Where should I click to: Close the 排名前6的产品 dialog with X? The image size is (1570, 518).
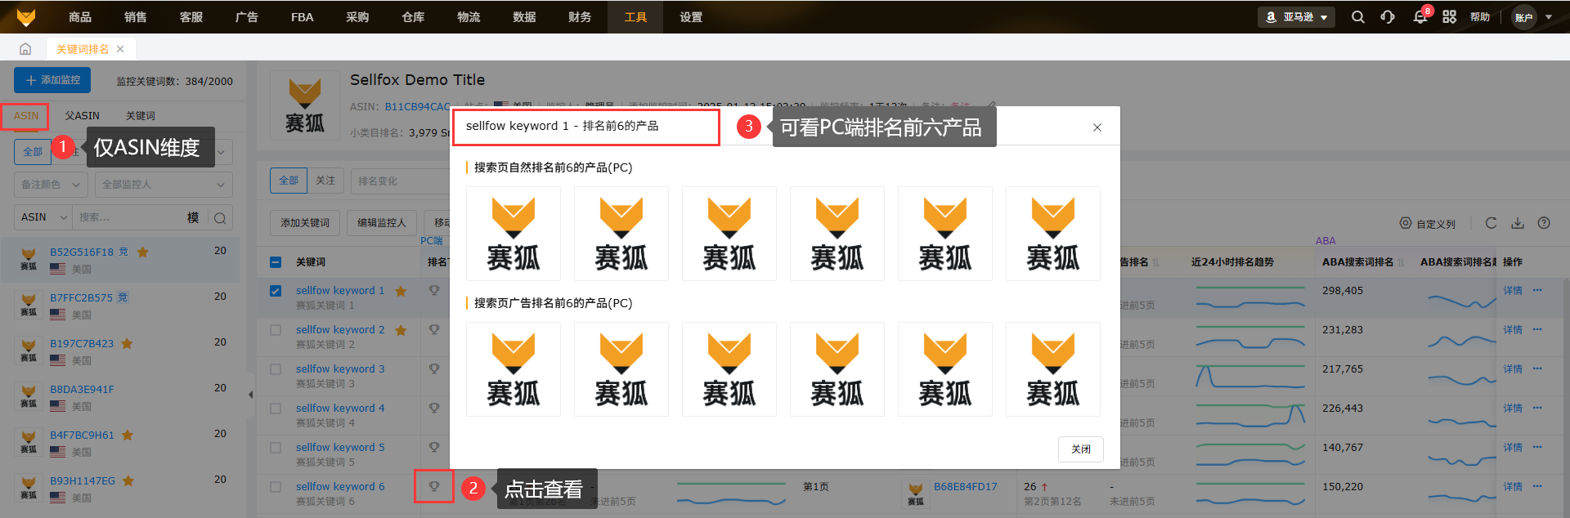(x=1097, y=127)
